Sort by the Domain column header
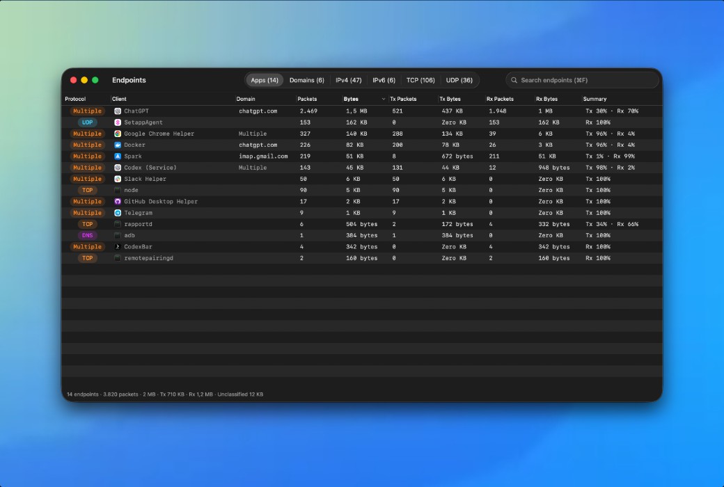The image size is (724, 487). coord(246,99)
